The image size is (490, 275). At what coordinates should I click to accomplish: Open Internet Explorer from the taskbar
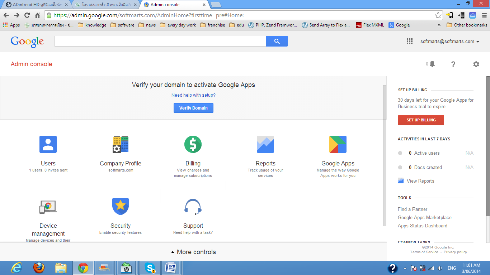(x=17, y=267)
